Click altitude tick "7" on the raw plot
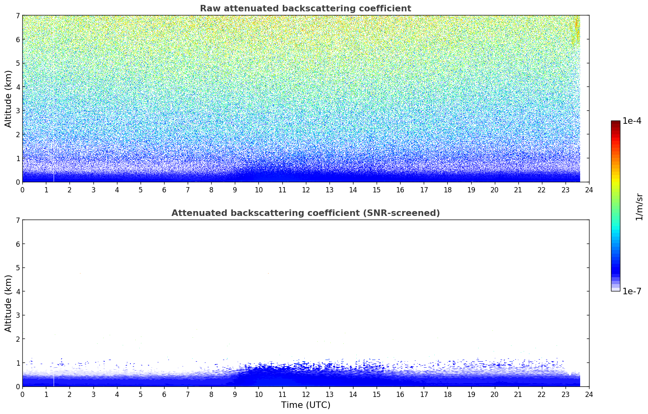This screenshot has width=648, height=414. [18, 15]
